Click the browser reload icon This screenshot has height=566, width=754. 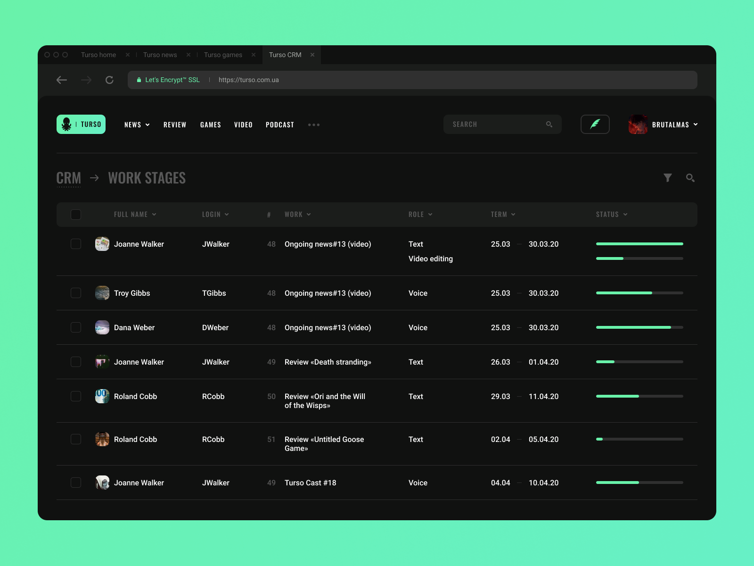pos(109,80)
